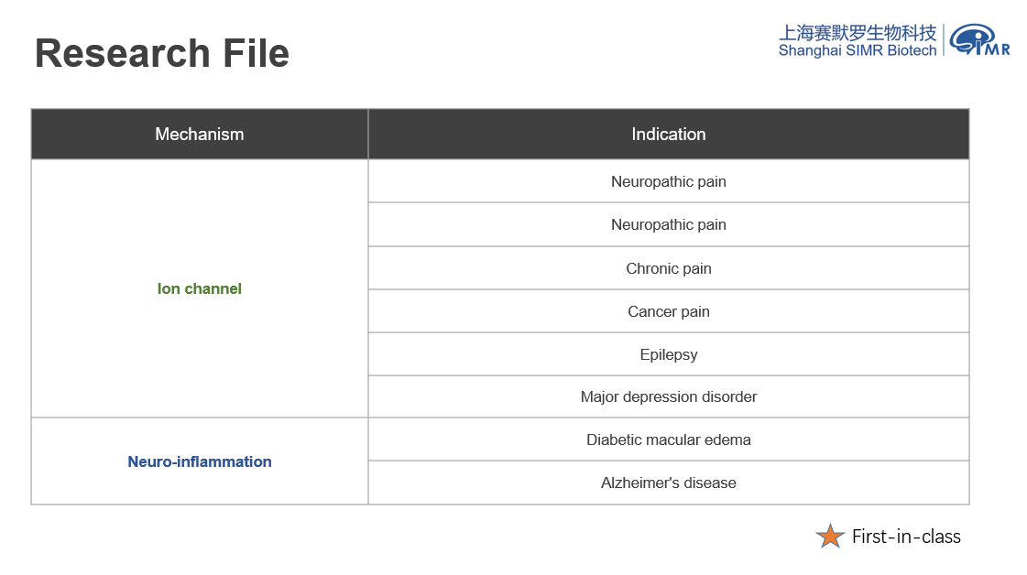
Task: Select the Alzheimer's disease row
Action: [669, 483]
